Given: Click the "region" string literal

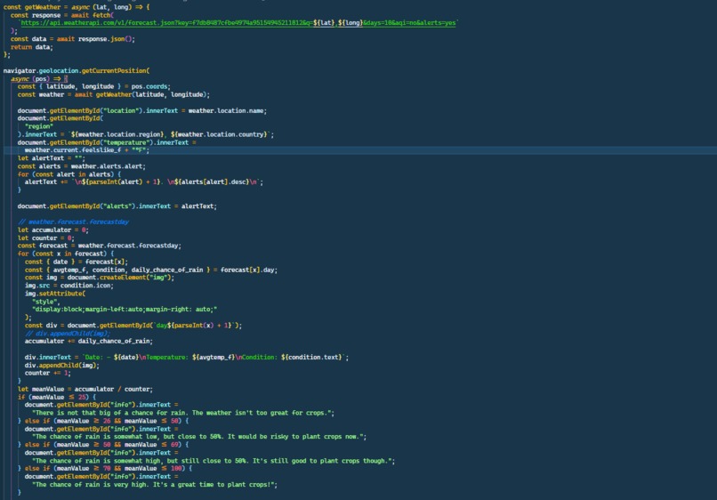Looking at the screenshot, I should [39, 126].
